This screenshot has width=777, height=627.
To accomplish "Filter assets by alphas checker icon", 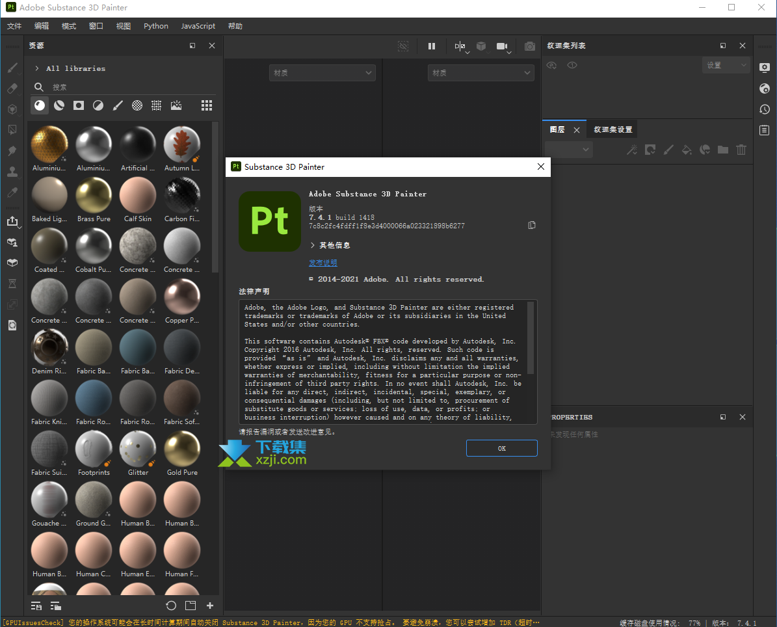I will point(137,105).
